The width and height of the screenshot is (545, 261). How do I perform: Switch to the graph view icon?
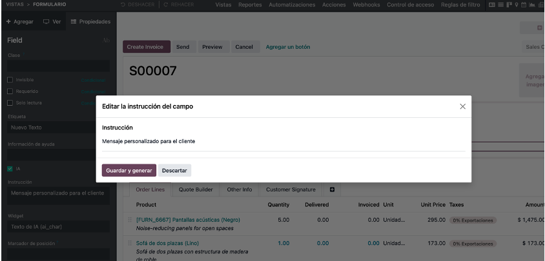tap(532, 5)
